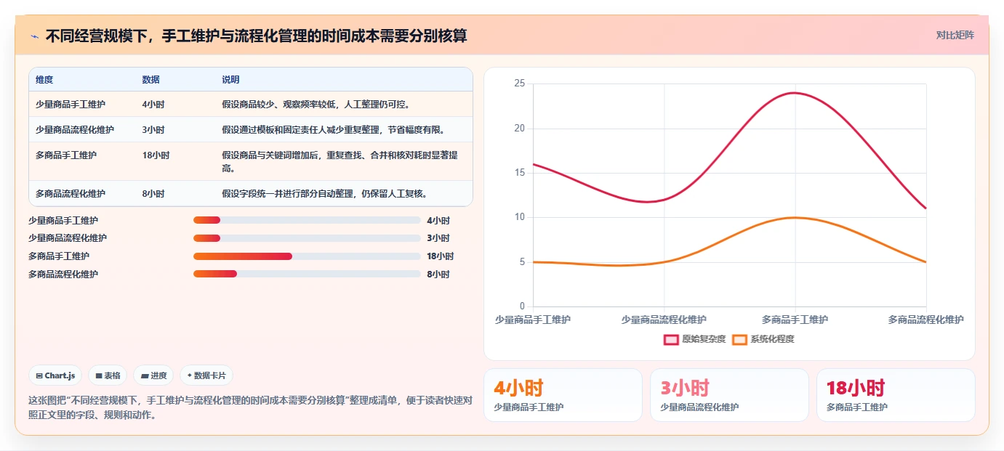This screenshot has height=451, width=1004.
Task: Select the 维度 table column header
Action: point(44,80)
